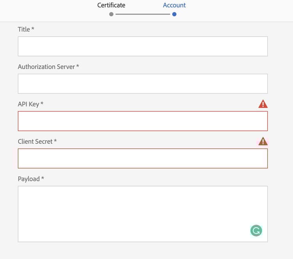Click the "Payload" label text
293x259 pixels.
point(29,179)
